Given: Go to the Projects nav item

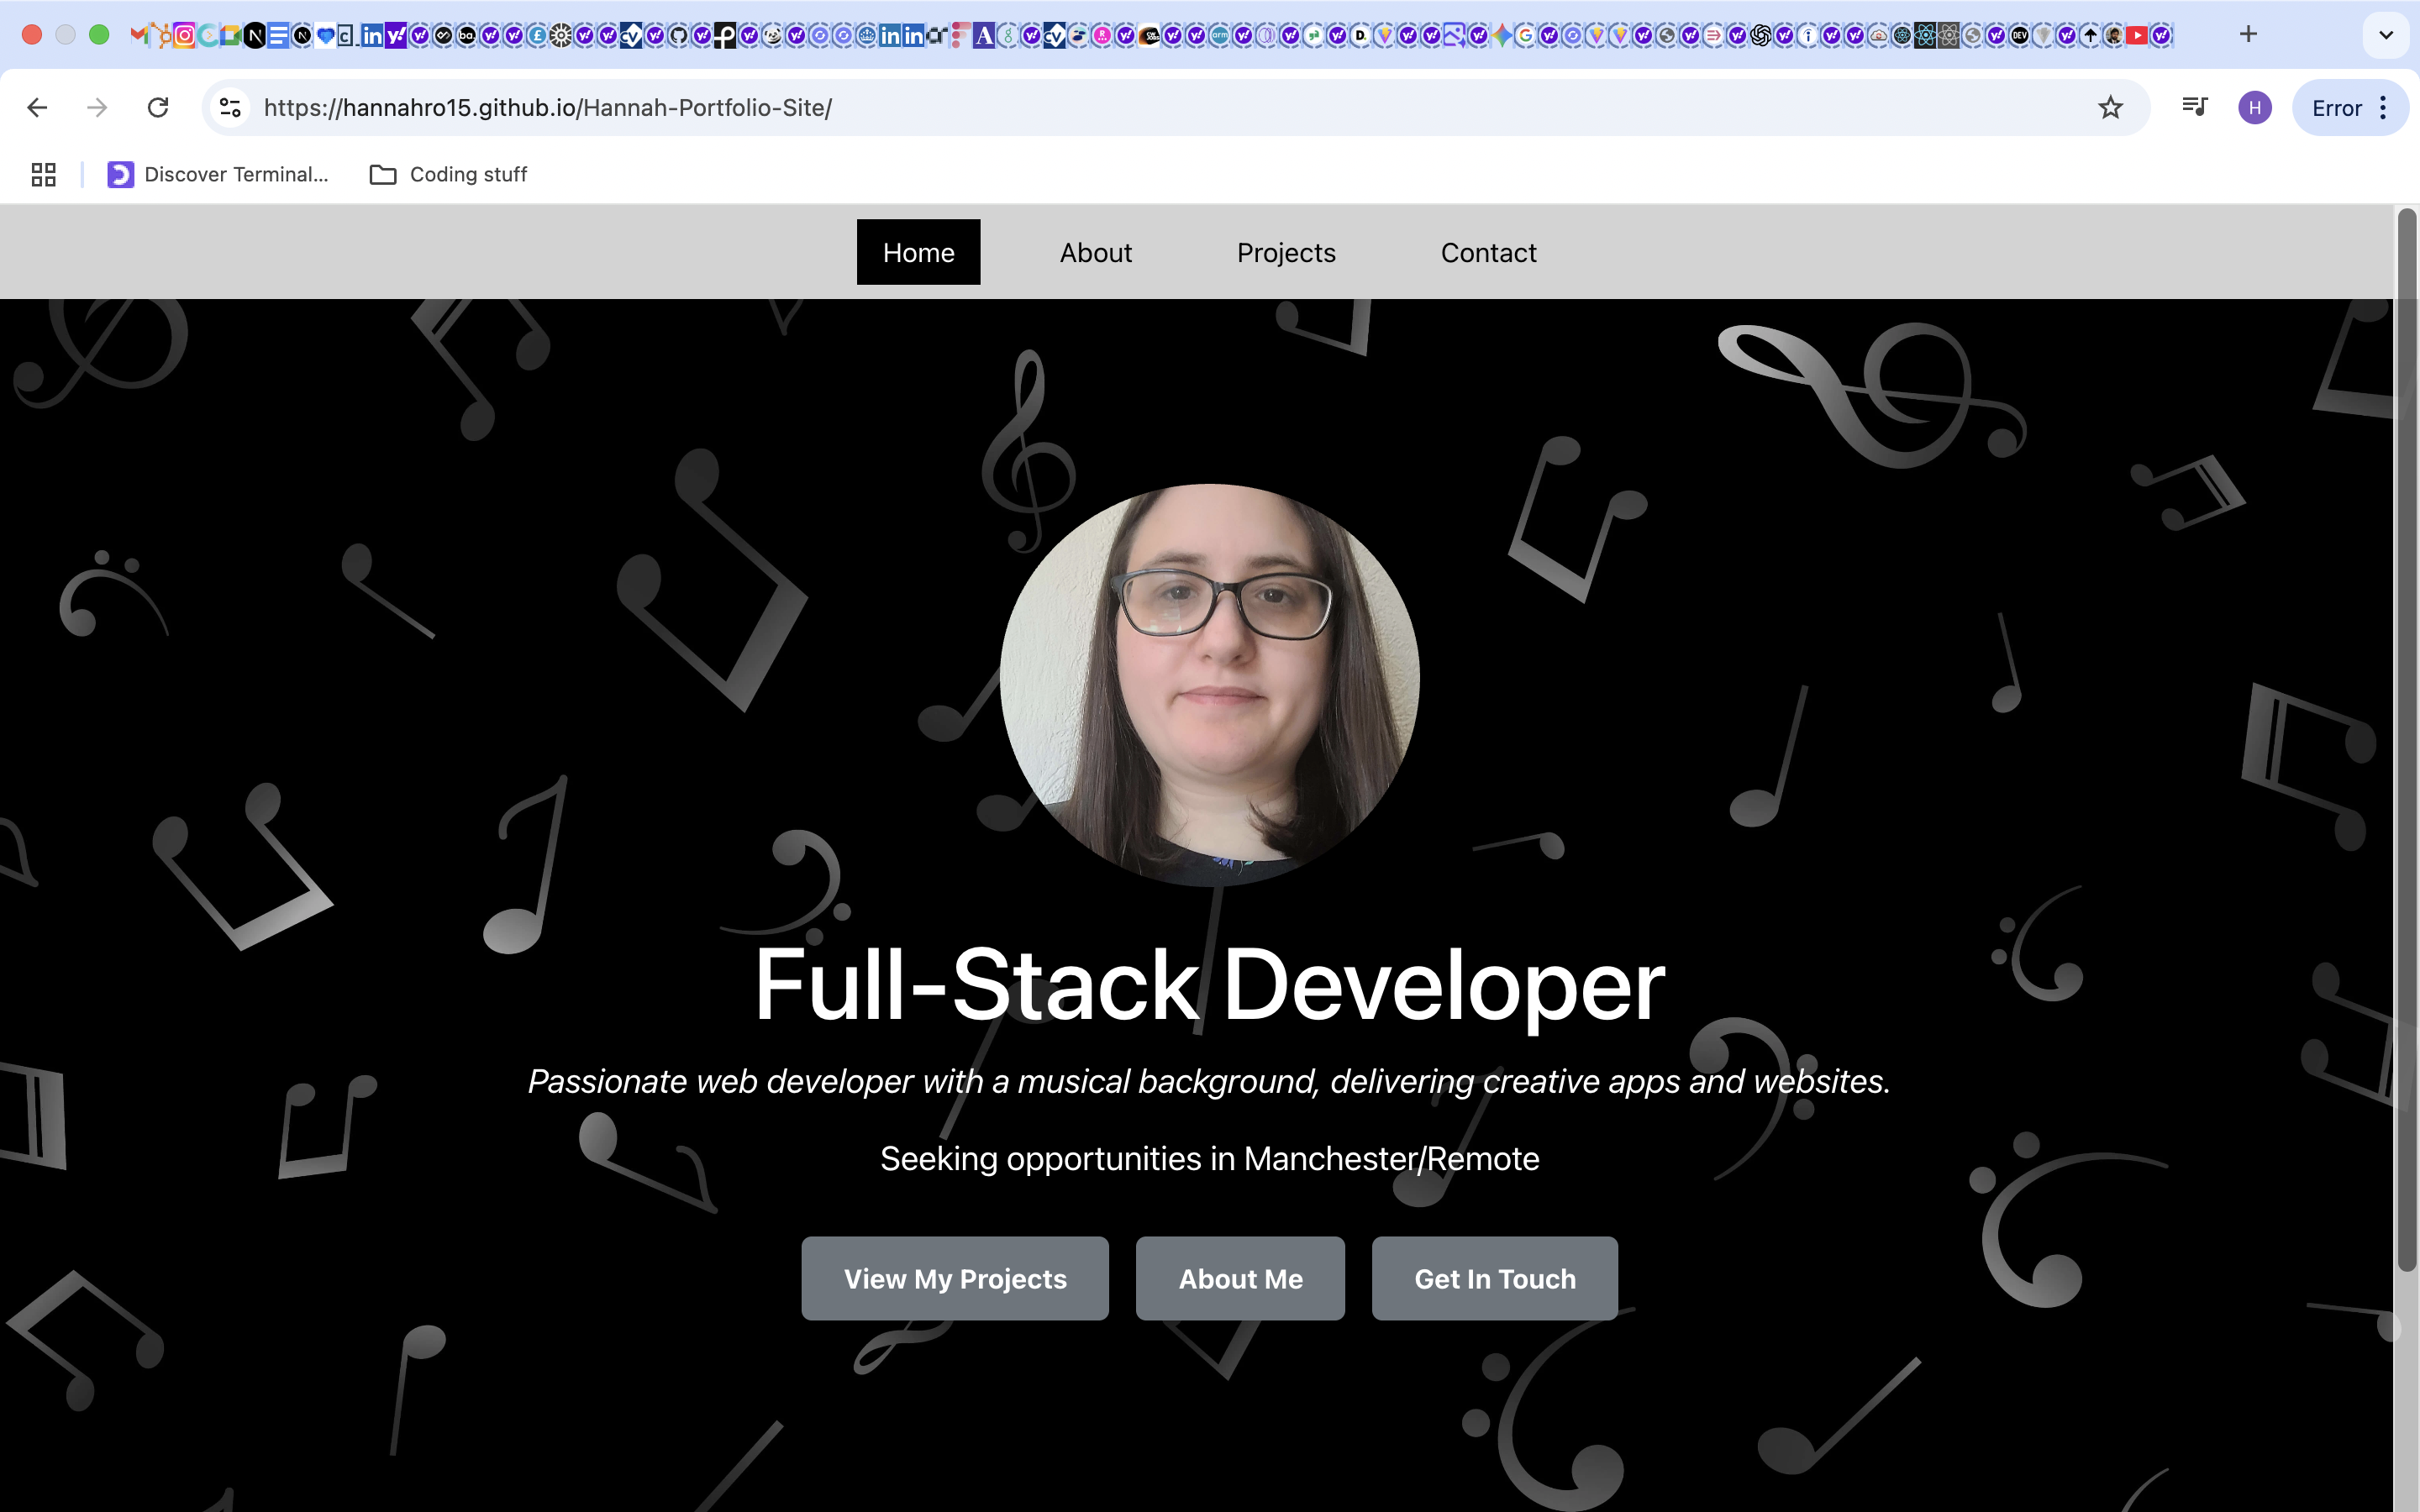Looking at the screenshot, I should point(1286,253).
